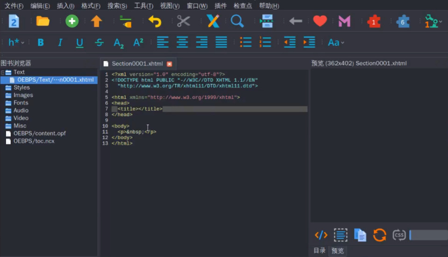
Task: Open the magnifier find and replace icon
Action: coord(237,21)
